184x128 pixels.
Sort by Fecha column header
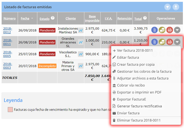pyautogui.click(x=25, y=18)
